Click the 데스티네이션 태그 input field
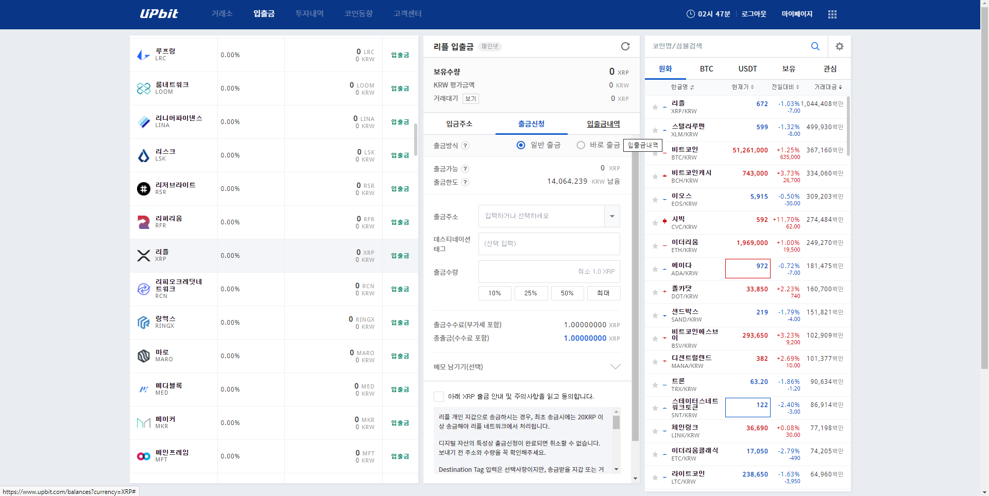989x496 pixels. click(x=549, y=244)
